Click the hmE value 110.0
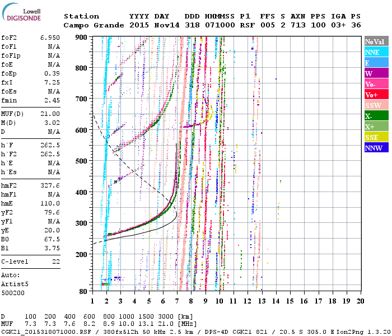This screenshot has width=392, height=336. [x=50, y=203]
